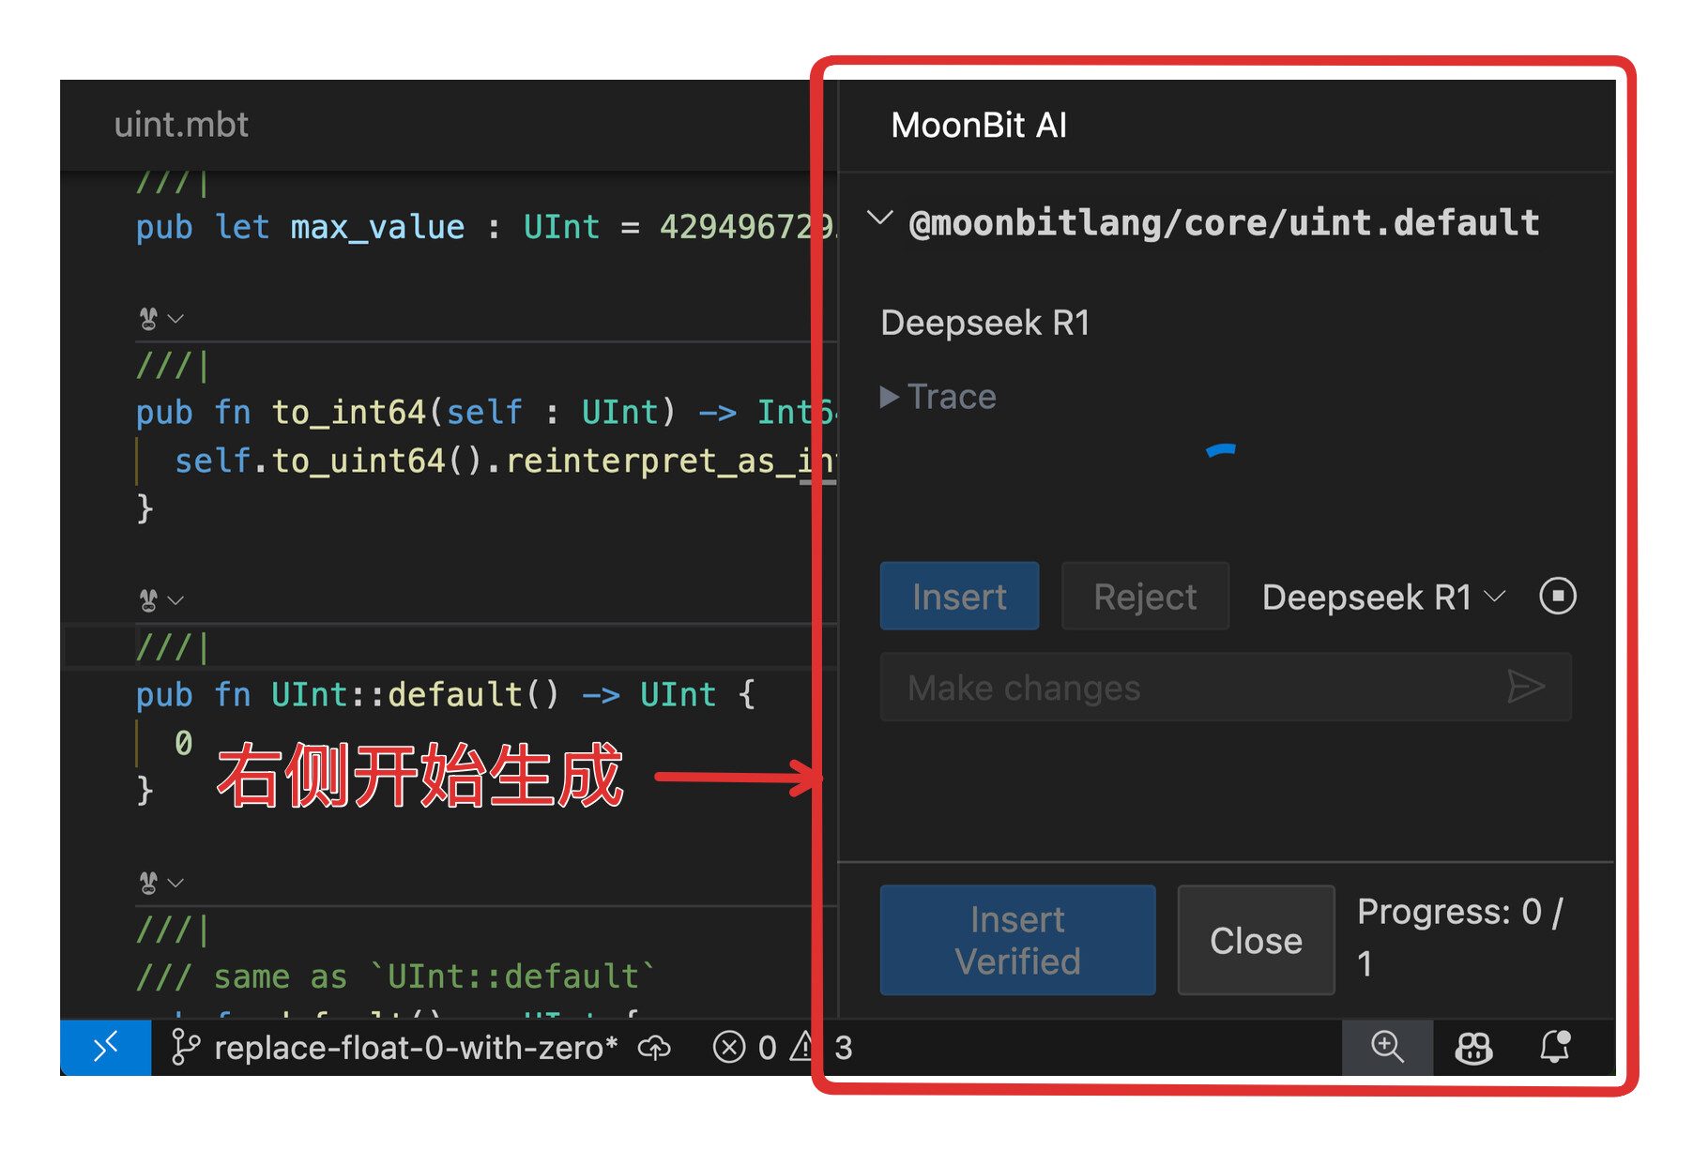1693x1150 pixels.
Task: Expand the Trace disclosure triangle
Action: [889, 397]
